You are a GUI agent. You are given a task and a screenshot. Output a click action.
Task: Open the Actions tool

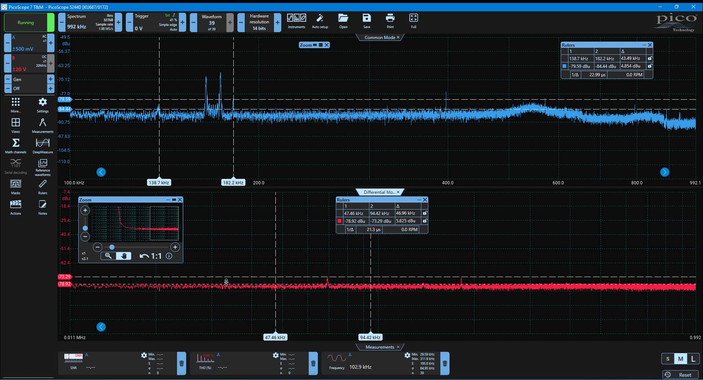(15, 207)
